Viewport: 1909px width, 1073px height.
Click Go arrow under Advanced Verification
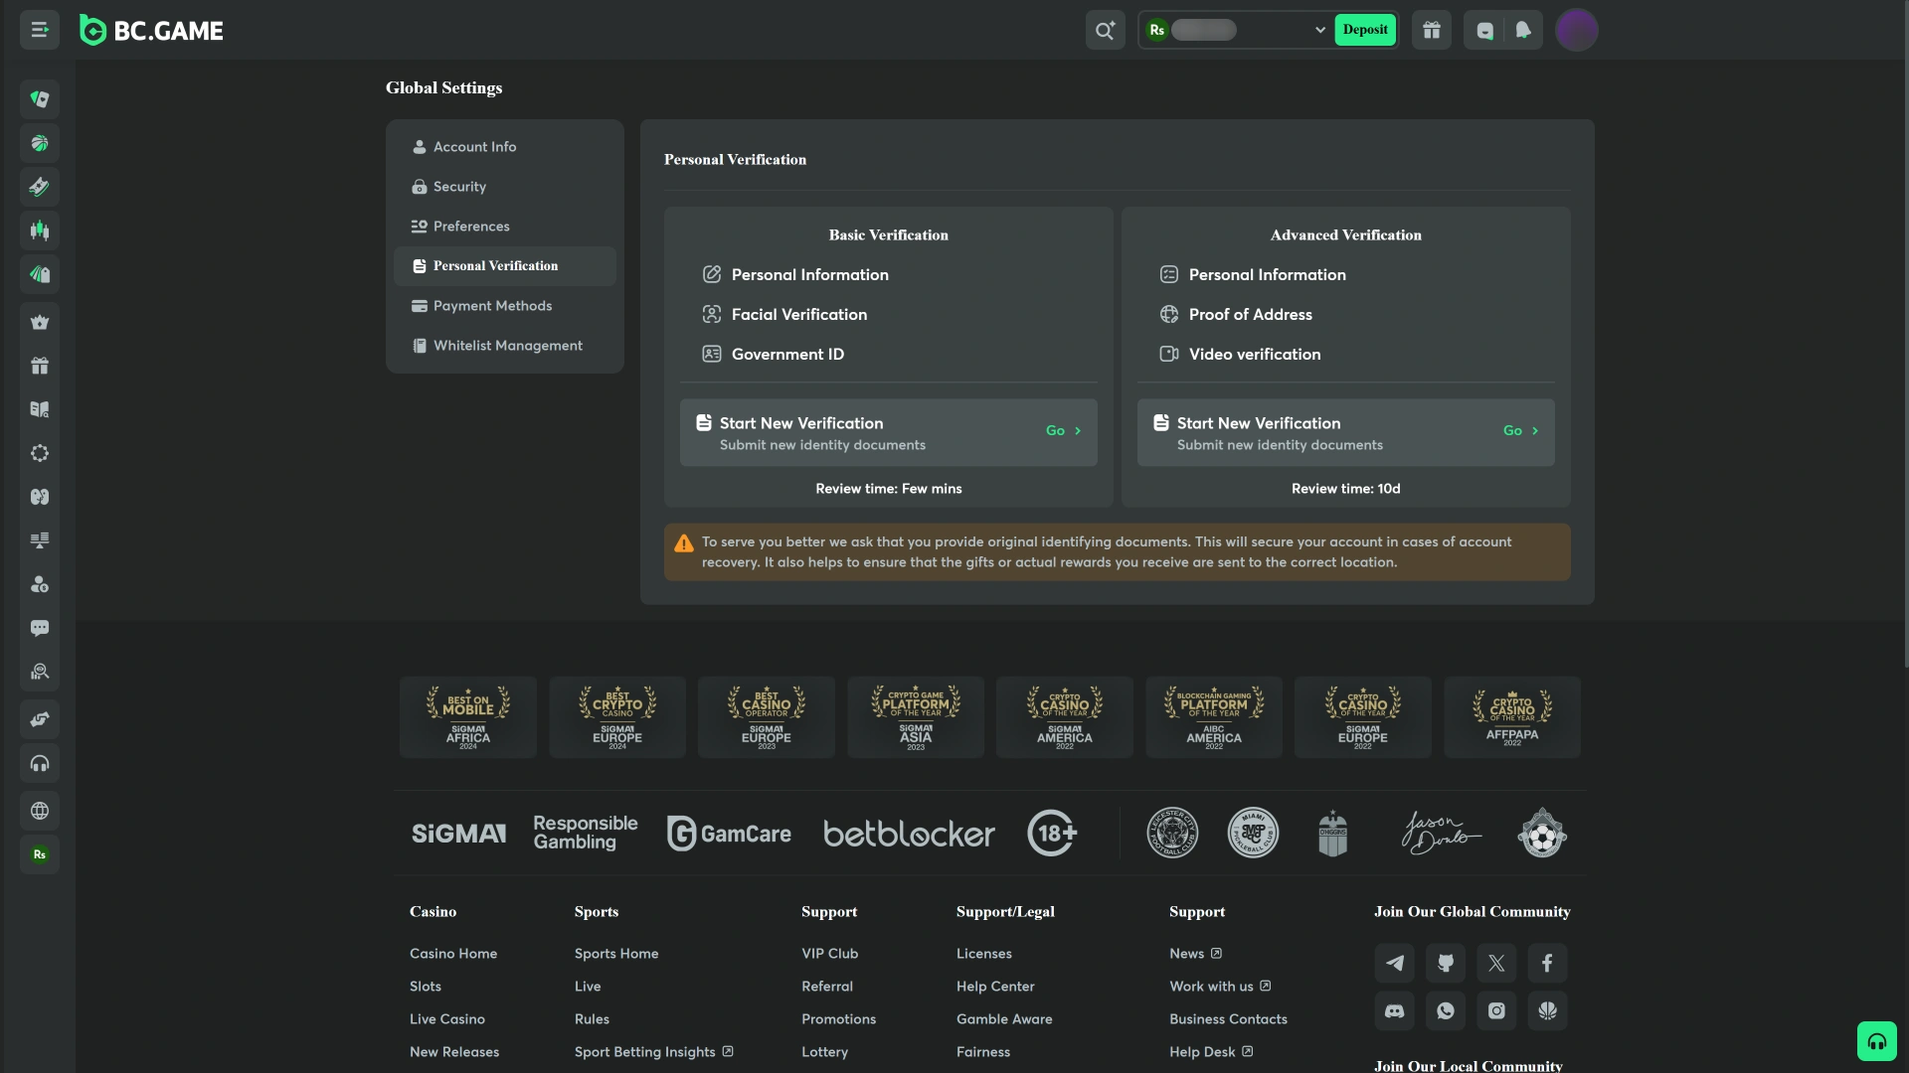pyautogui.click(x=1520, y=430)
